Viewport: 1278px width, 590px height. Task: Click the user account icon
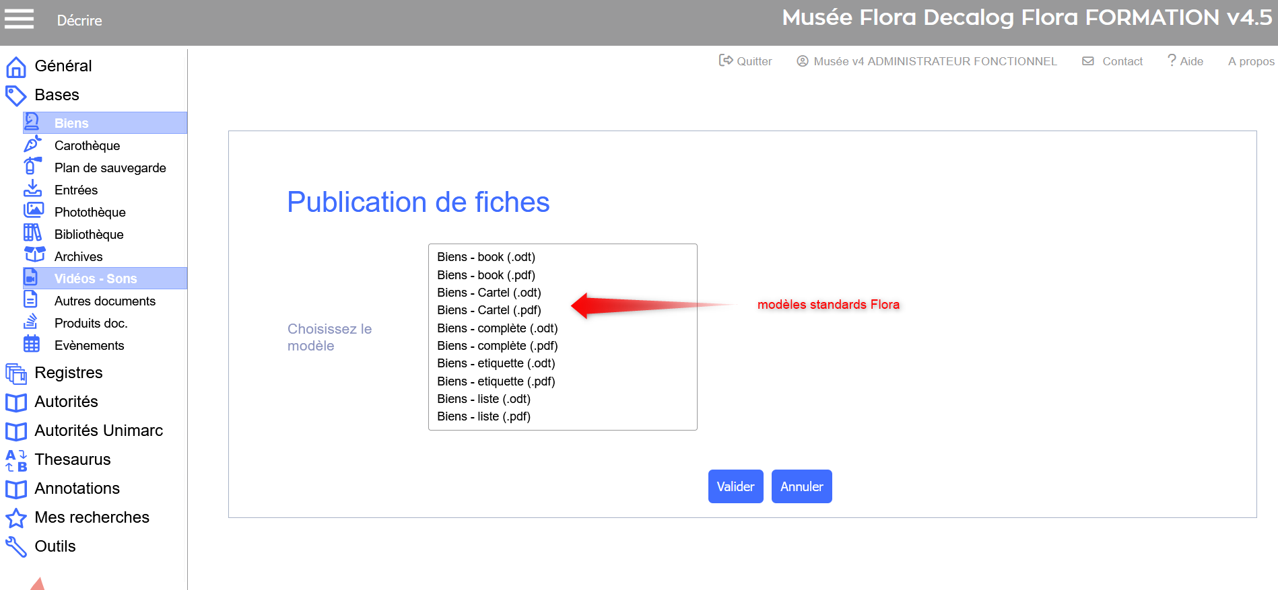click(803, 61)
